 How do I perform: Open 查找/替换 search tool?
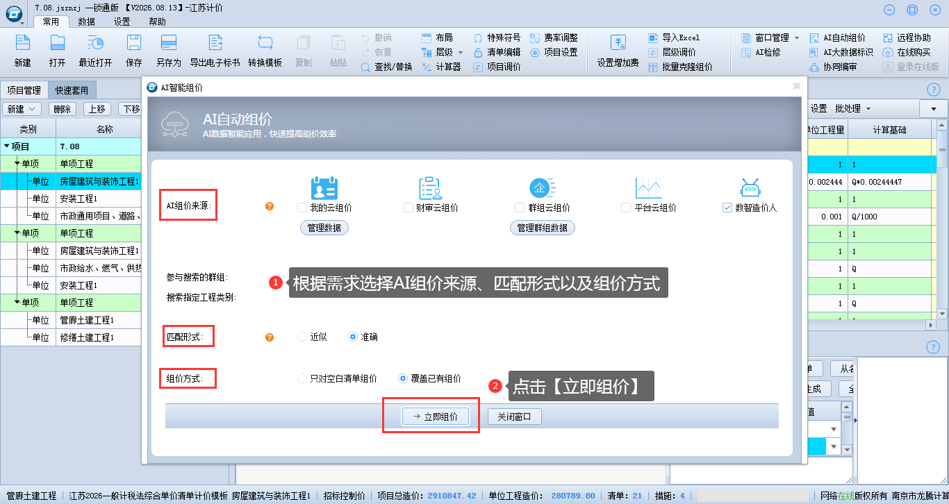point(387,67)
